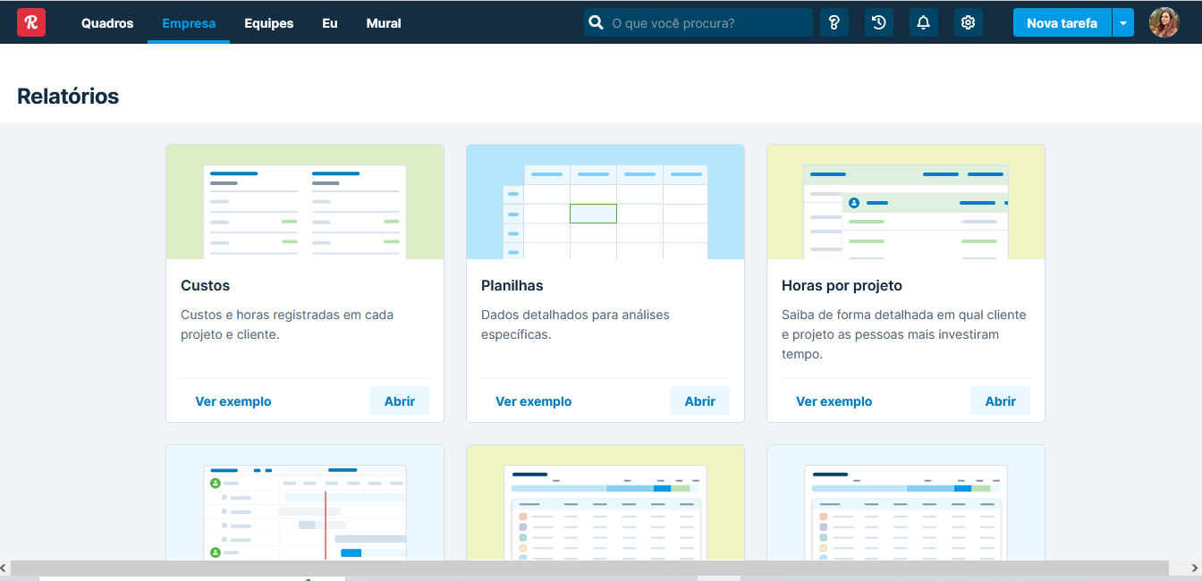This screenshot has height=581, width=1202.
Task: Click the Horas por projeto thumbnail image
Action: (x=906, y=202)
